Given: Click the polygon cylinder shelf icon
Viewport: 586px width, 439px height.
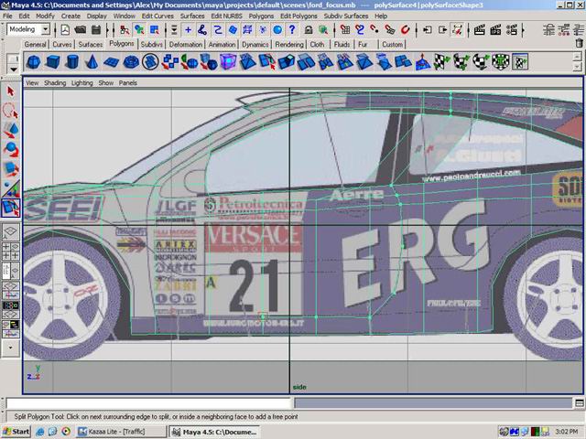Looking at the screenshot, I should pos(71,62).
